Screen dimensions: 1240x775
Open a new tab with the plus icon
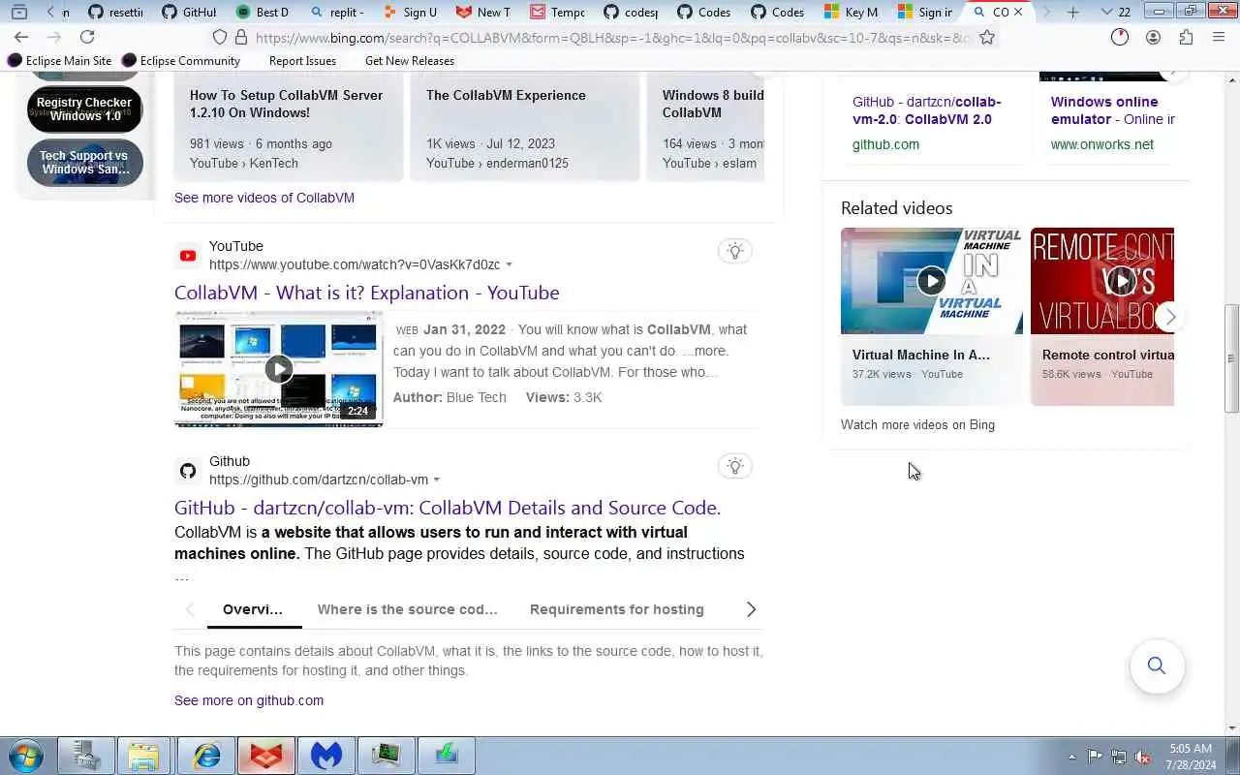(x=1073, y=12)
